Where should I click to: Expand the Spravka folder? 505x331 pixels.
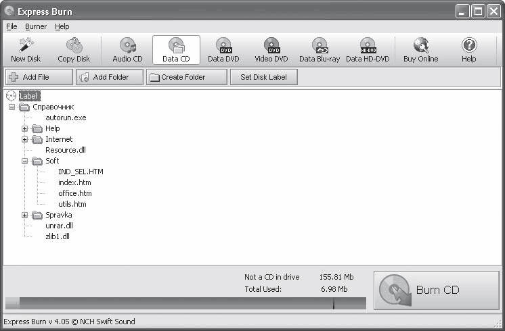coord(25,215)
